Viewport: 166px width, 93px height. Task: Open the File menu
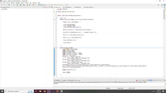[1, 3]
